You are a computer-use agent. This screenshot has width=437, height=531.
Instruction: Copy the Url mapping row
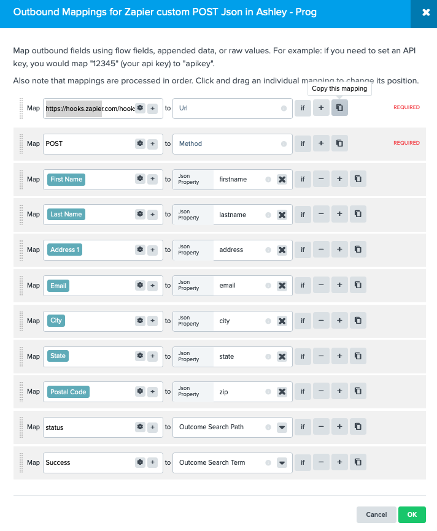339,108
